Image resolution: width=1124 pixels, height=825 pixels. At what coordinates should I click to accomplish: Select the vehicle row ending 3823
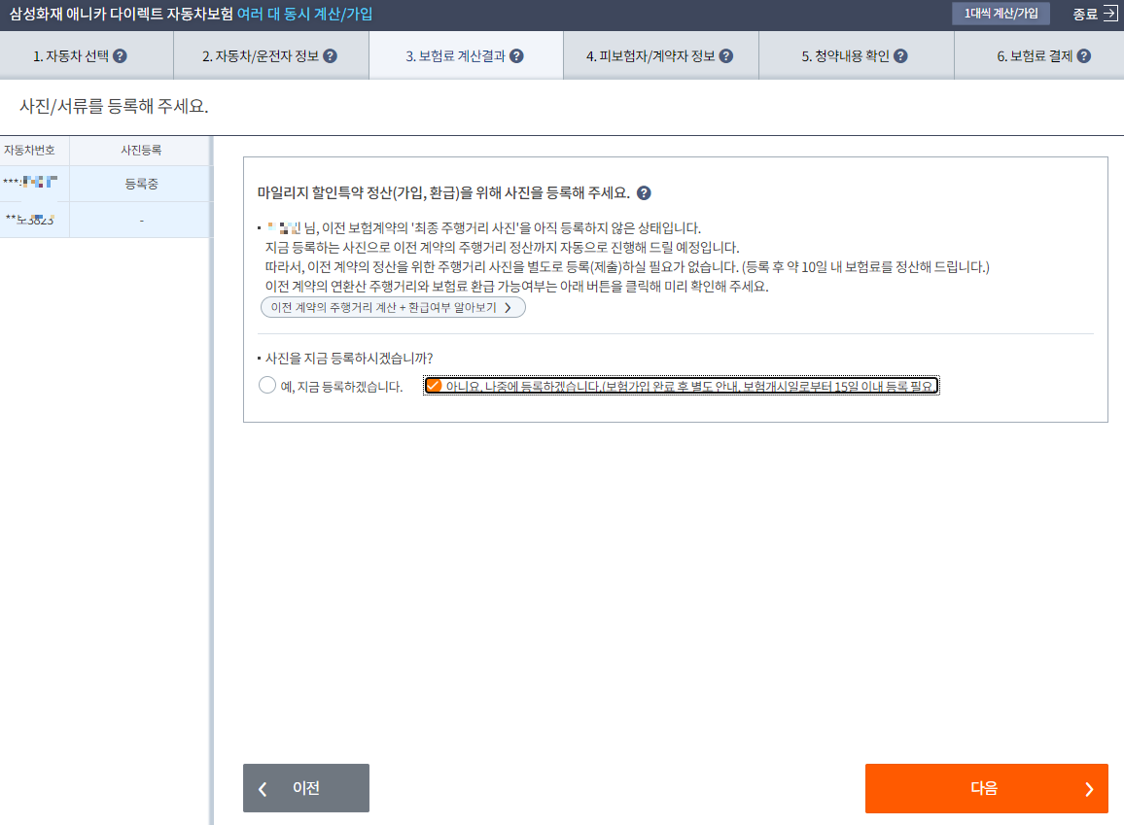pos(105,220)
